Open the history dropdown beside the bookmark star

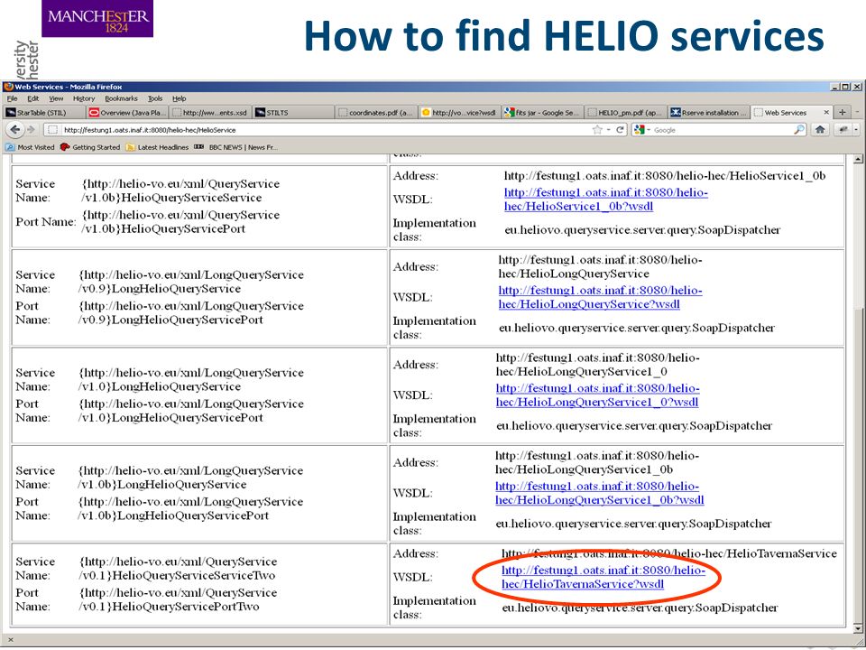point(608,130)
